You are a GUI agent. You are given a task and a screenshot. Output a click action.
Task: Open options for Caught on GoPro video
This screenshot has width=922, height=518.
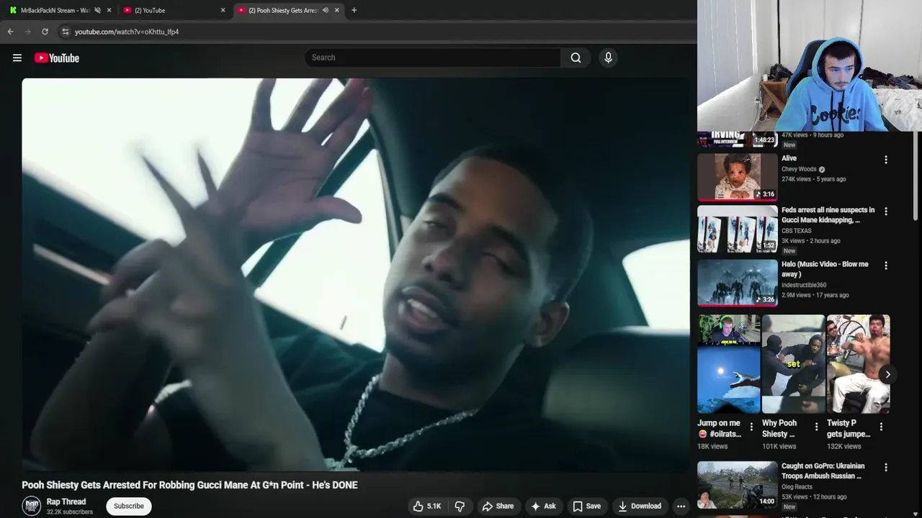click(886, 468)
